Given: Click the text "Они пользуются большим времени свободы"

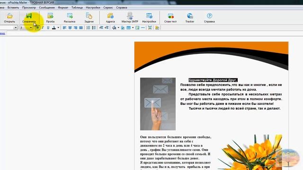Looking at the screenshot, I should (176, 137).
